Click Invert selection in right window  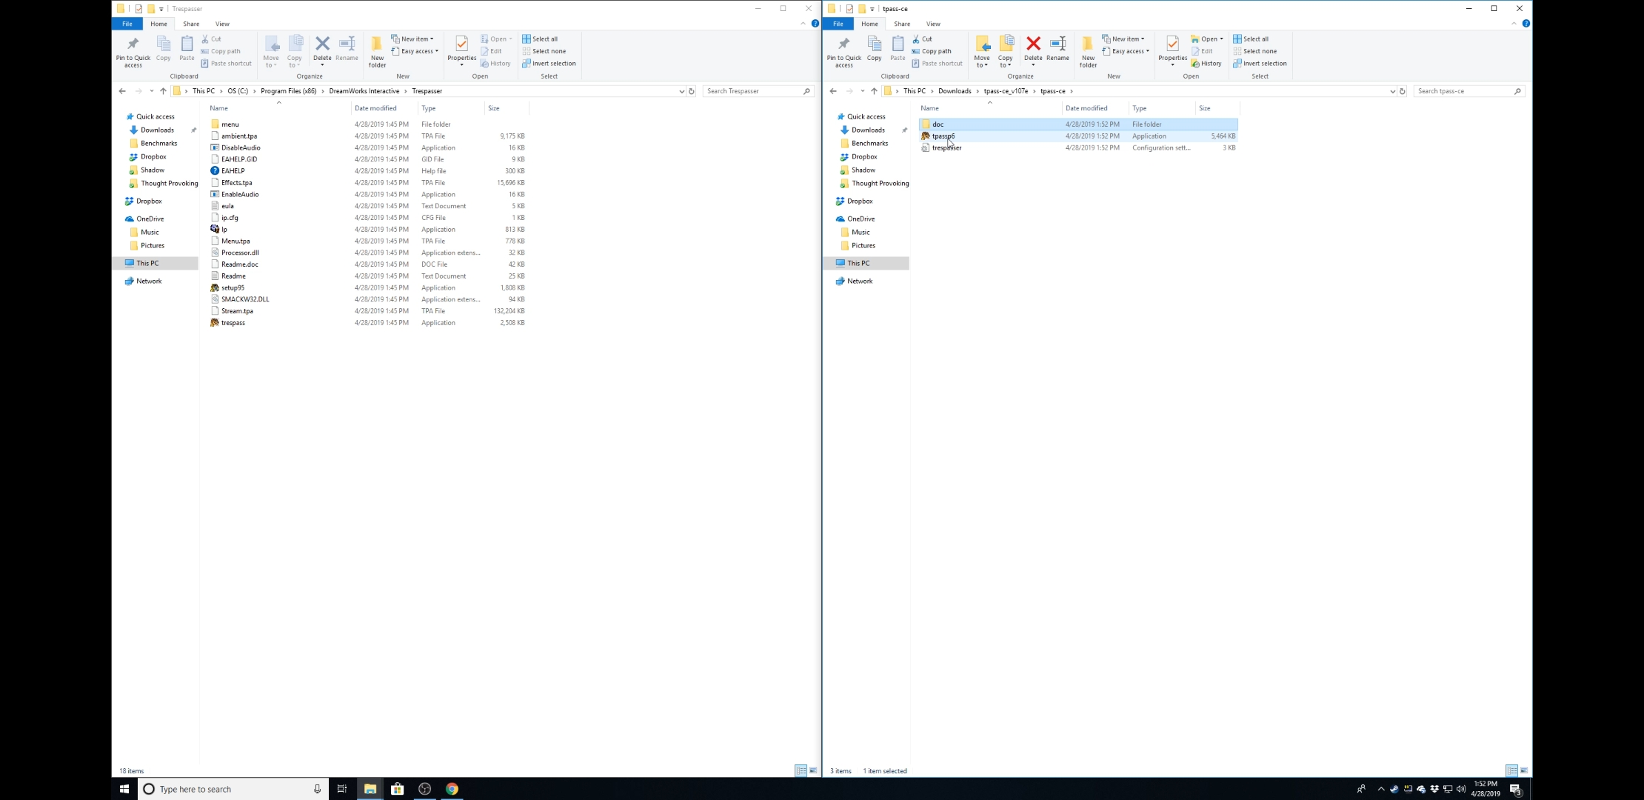(1263, 64)
